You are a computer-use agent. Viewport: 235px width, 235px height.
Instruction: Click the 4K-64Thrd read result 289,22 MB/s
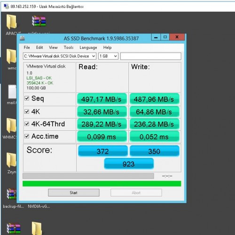tap(102, 124)
